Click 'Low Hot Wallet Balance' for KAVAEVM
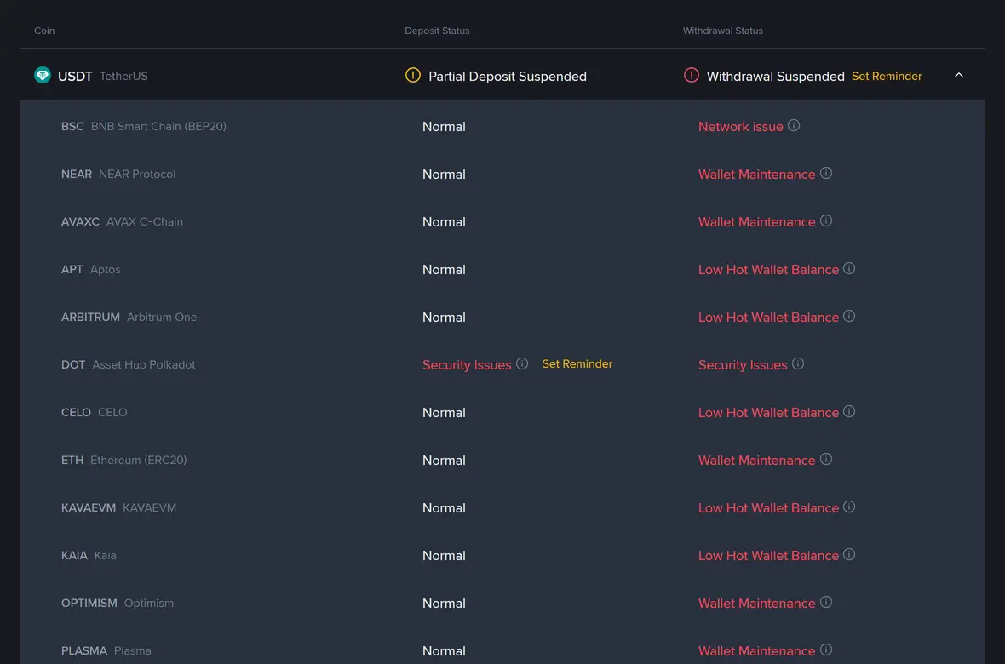This screenshot has width=1005, height=664. (768, 508)
